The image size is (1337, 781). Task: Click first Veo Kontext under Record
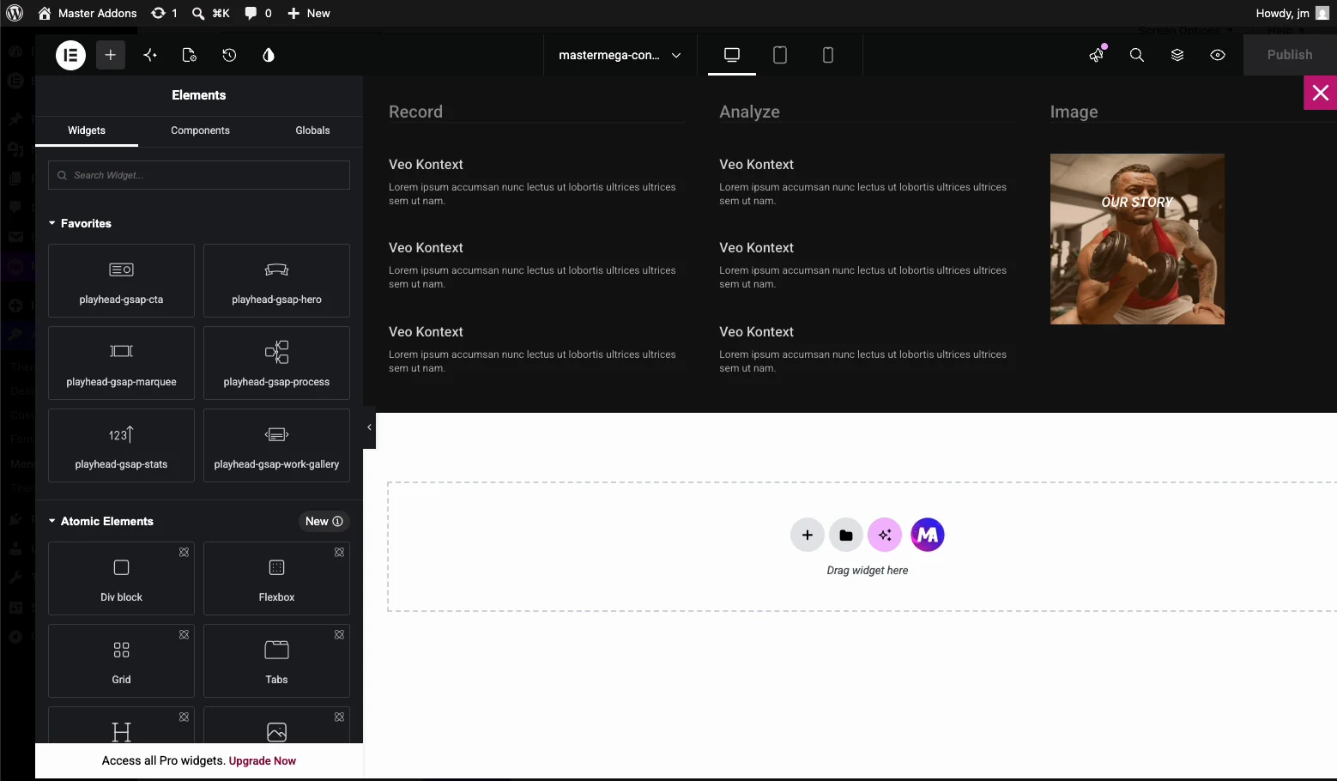(x=426, y=164)
